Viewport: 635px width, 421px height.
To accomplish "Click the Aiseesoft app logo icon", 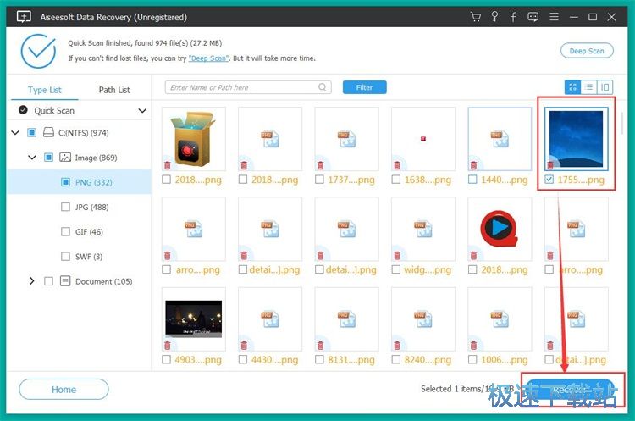I will coord(24,17).
